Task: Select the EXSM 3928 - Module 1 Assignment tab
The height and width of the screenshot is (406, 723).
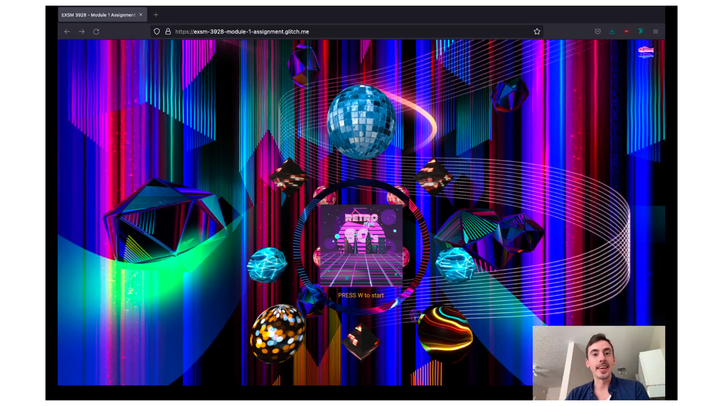Action: [x=103, y=15]
